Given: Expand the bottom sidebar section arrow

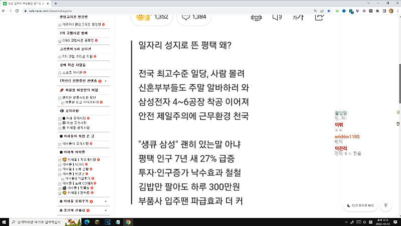Looking at the screenshot, I should click(x=106, y=210).
